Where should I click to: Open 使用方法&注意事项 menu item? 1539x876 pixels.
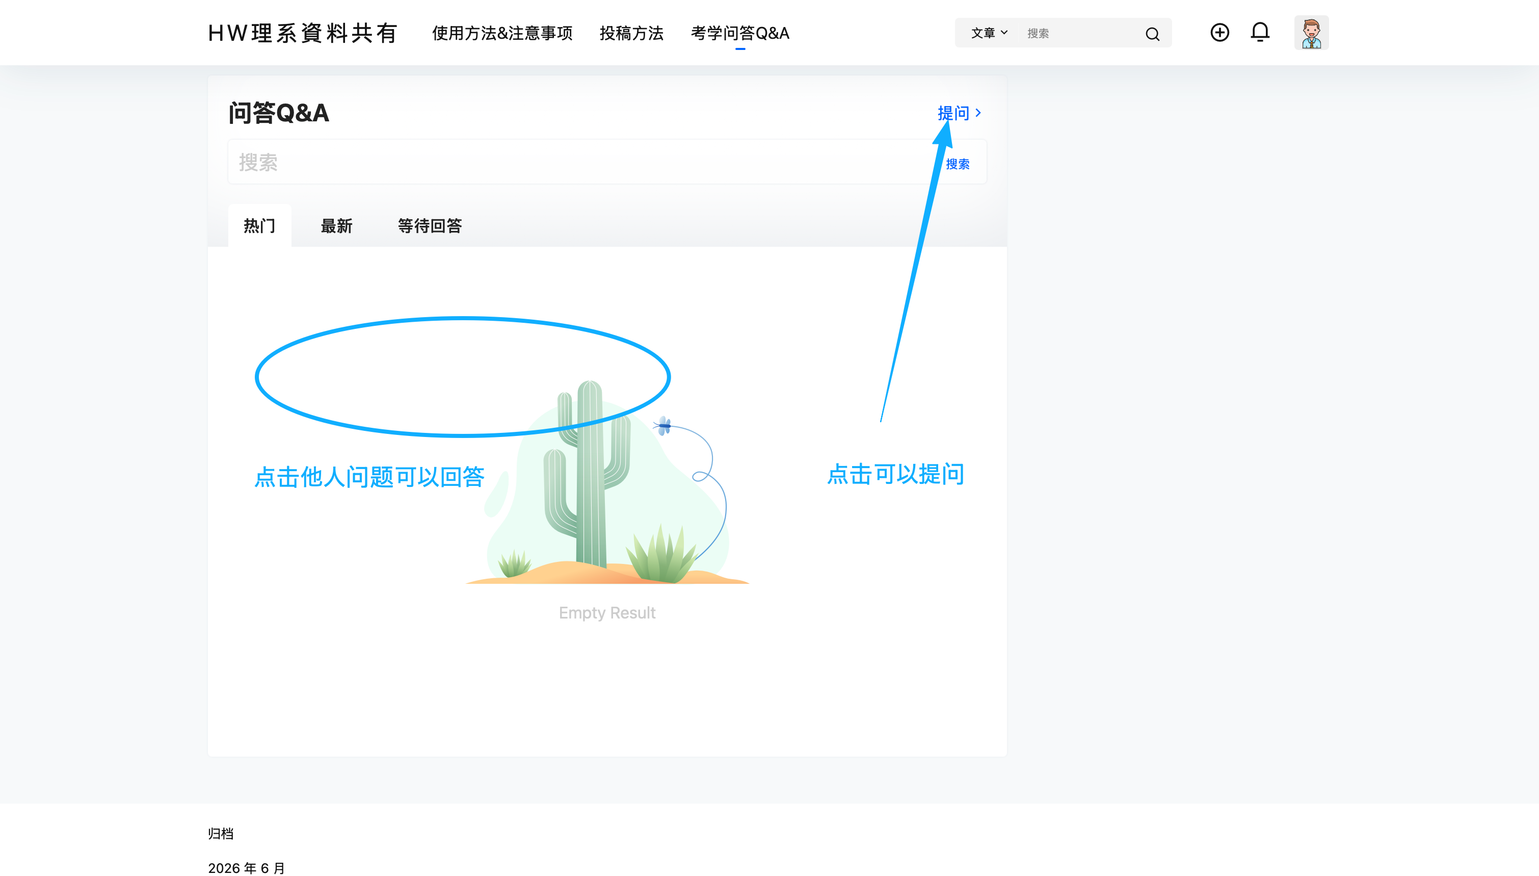tap(502, 33)
